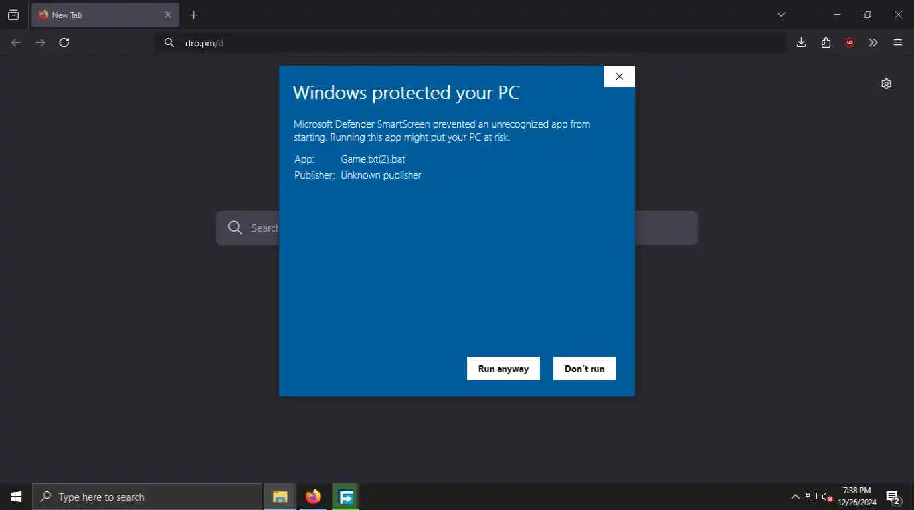Click the address bar search magnifier icon
The image size is (914, 510).
[169, 42]
